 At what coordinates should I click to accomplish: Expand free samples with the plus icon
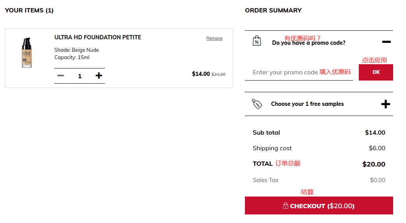coord(385,104)
